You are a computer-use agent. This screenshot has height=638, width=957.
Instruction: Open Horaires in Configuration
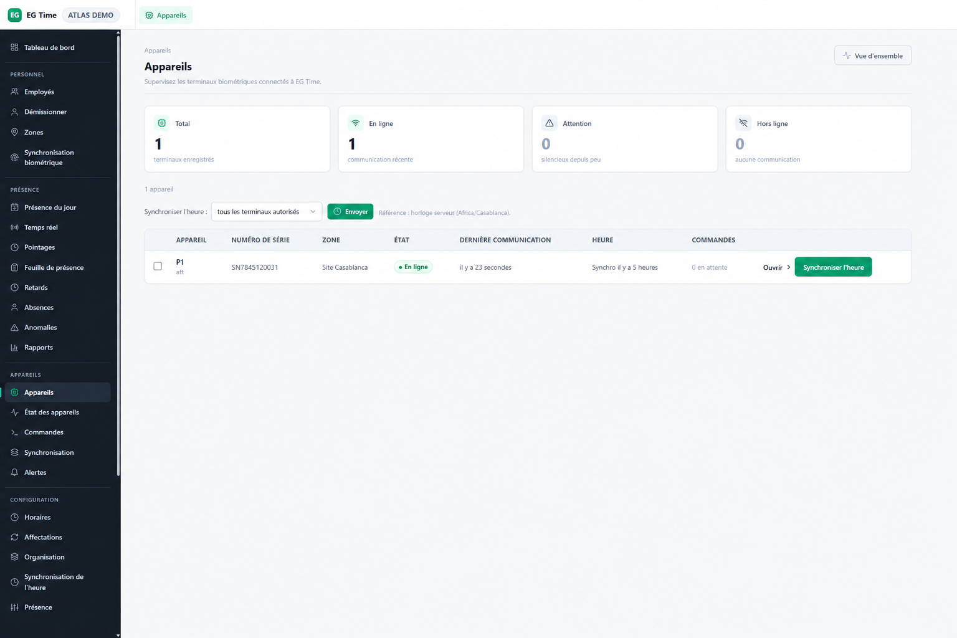[58, 517]
